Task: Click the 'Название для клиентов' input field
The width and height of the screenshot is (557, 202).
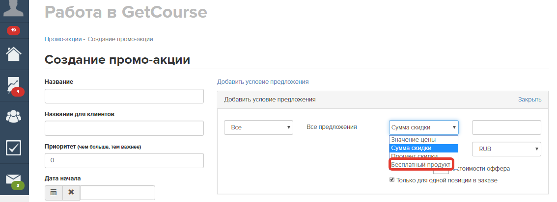Action: [124, 128]
